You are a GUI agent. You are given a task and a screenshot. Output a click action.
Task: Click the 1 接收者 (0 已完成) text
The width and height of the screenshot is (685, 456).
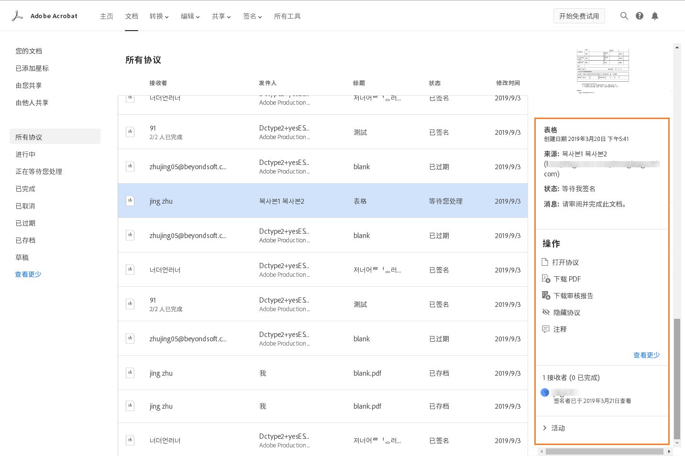(x=571, y=377)
